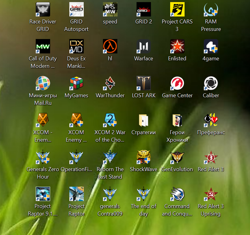Click the Преферанс card game icon
The image size is (250, 235).
click(211, 120)
